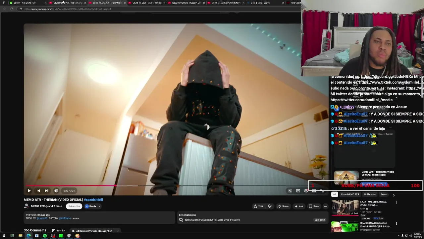Switch to HARDEN SE MOLESTA tab
This screenshot has height=239, width=424.
point(186,3)
